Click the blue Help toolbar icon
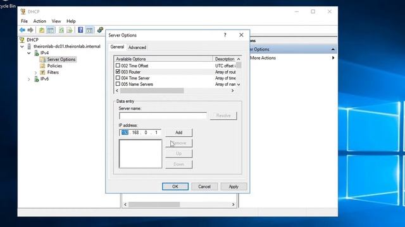This screenshot has width=405, height=227. pyautogui.click(x=80, y=30)
